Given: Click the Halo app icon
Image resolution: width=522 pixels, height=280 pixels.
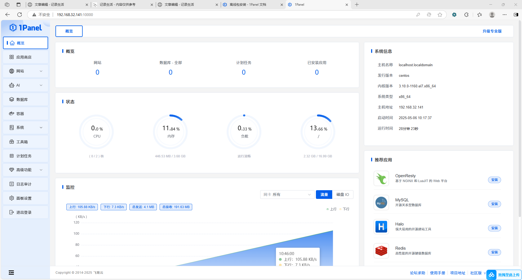Looking at the screenshot, I should (x=381, y=227).
